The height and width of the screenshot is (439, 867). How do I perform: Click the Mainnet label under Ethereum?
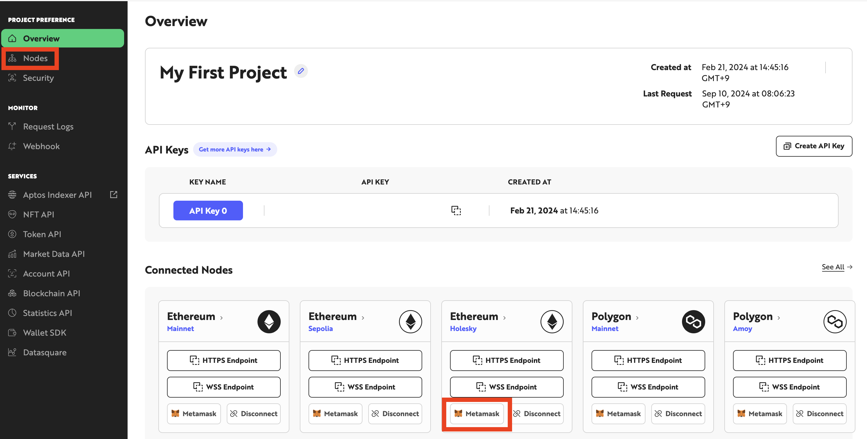(x=180, y=328)
